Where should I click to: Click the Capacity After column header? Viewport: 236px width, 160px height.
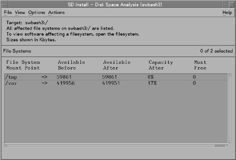(160, 65)
